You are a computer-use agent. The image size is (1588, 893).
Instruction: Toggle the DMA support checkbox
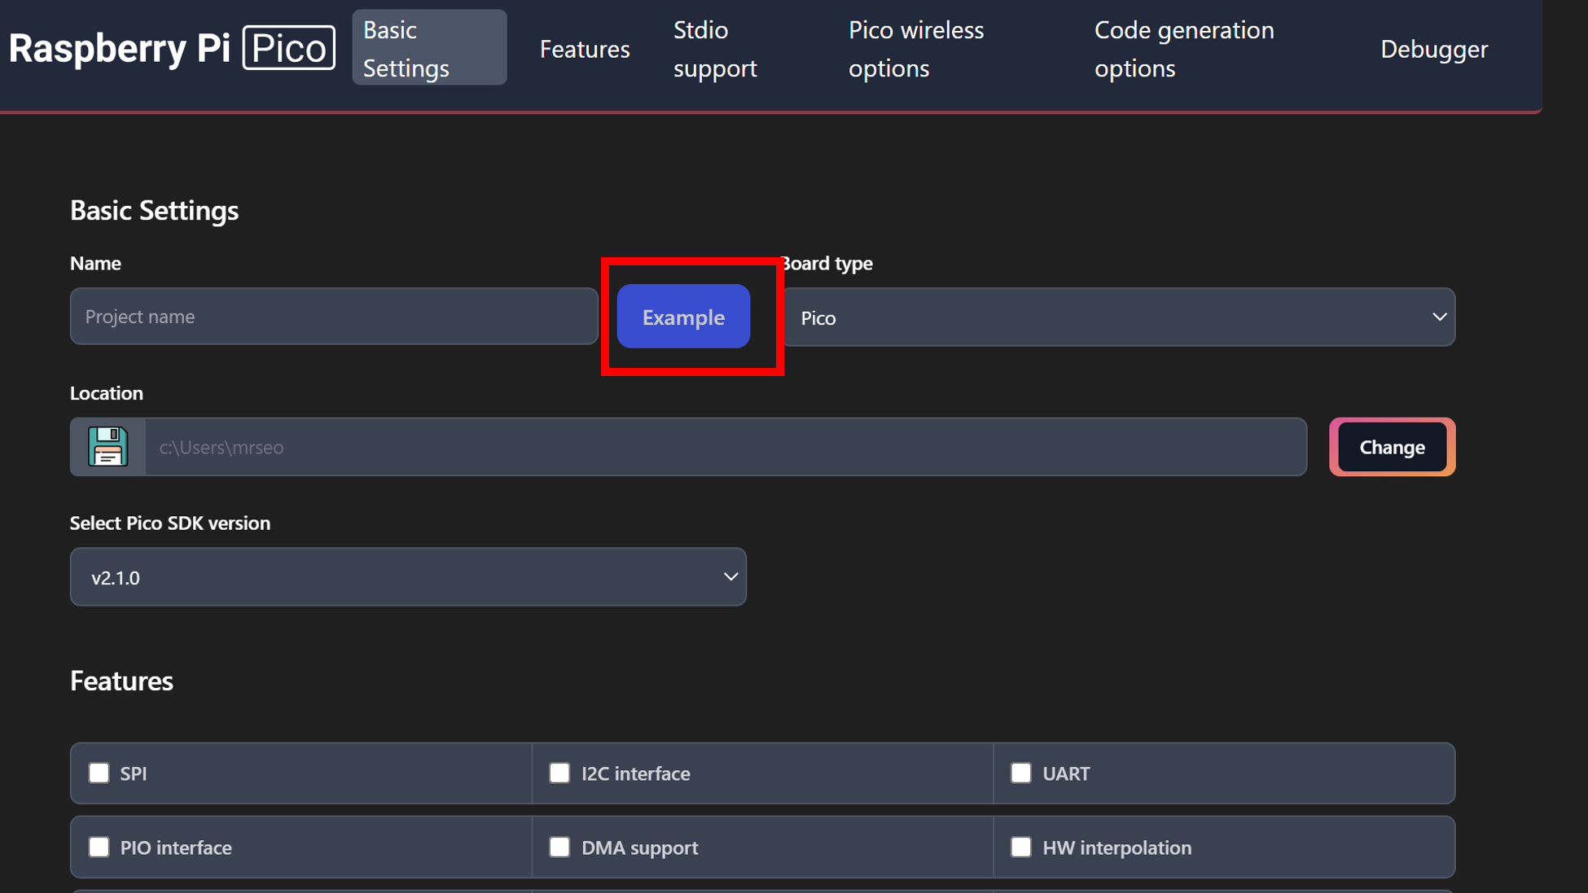(x=559, y=847)
